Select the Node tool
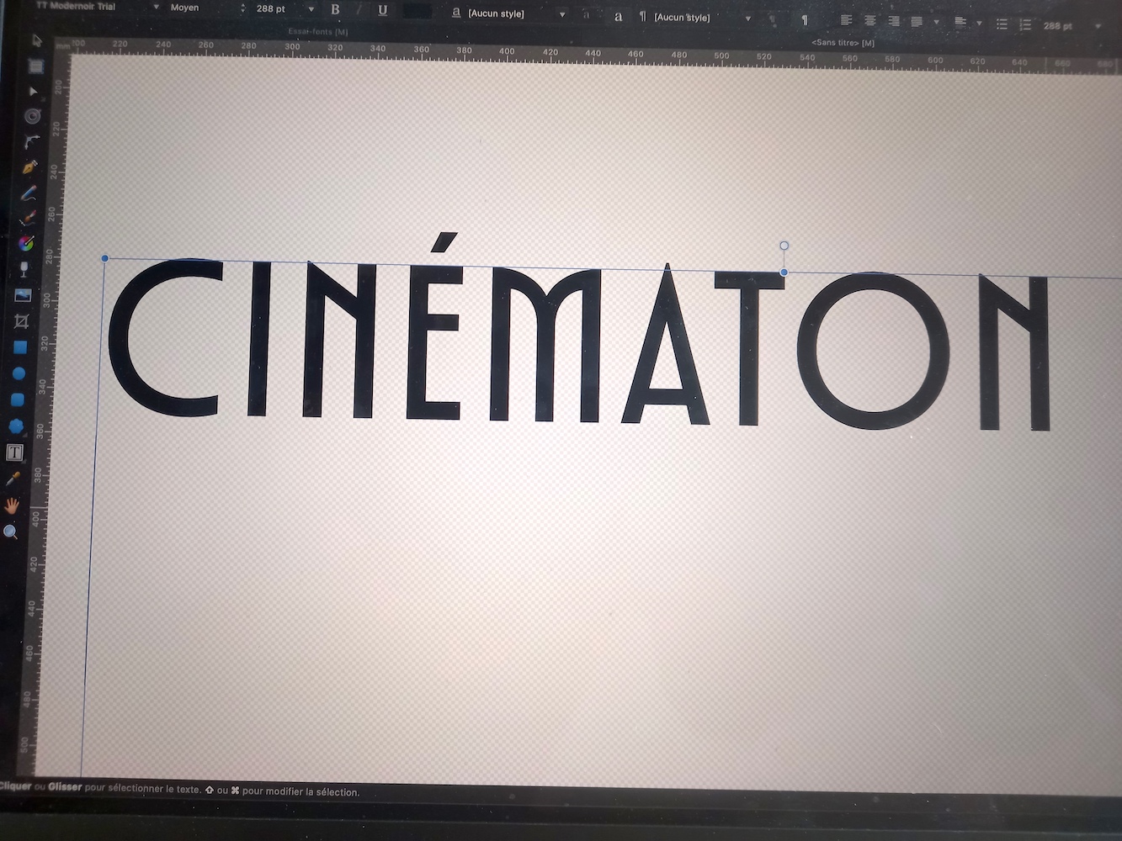The height and width of the screenshot is (841, 1122). pos(34,91)
